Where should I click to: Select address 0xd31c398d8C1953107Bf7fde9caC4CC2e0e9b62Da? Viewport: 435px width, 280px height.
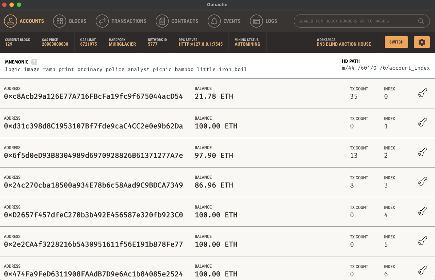[93, 126]
